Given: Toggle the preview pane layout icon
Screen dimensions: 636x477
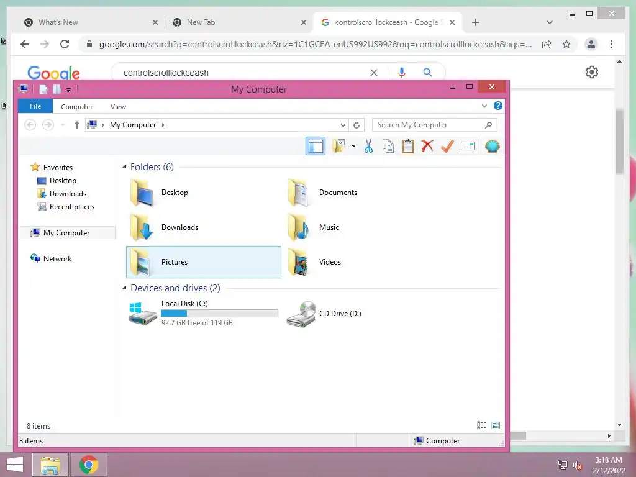Looking at the screenshot, I should (315, 146).
